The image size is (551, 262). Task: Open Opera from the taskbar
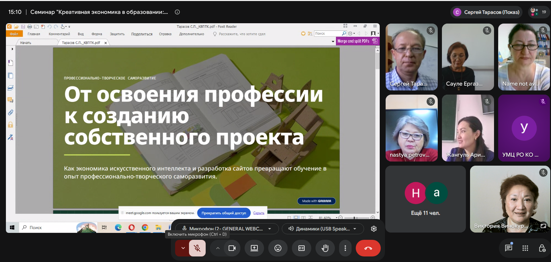click(132, 227)
